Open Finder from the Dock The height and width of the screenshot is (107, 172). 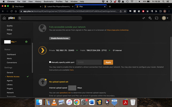pos(39,102)
